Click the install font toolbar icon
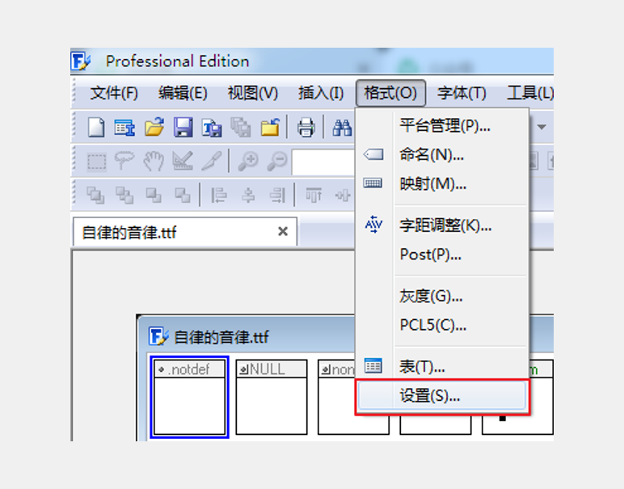 coord(212,129)
